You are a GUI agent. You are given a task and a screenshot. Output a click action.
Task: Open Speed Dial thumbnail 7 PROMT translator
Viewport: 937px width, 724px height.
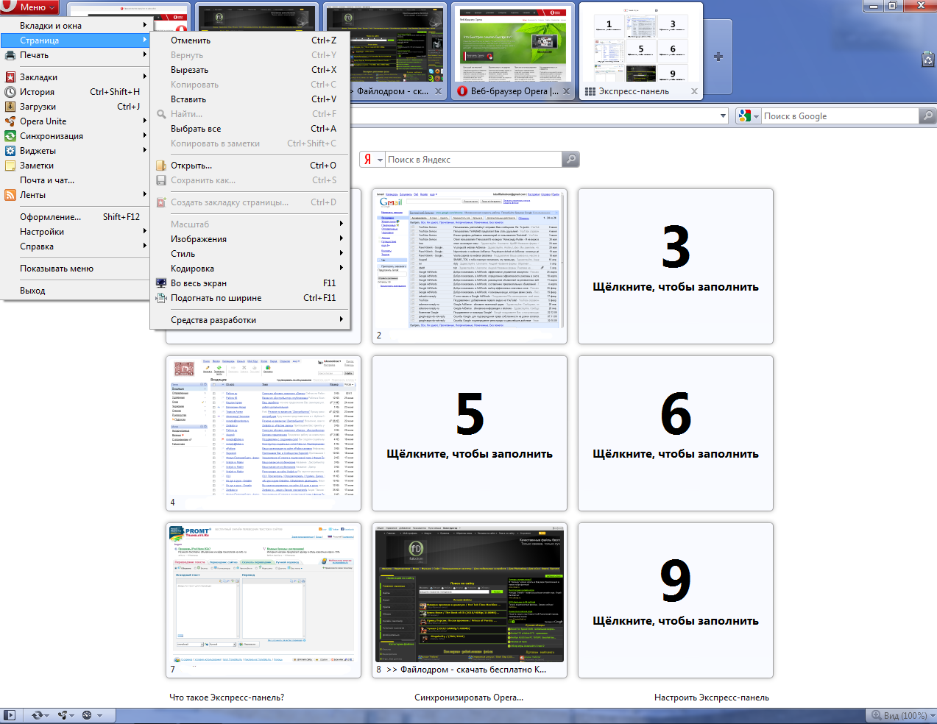point(264,600)
